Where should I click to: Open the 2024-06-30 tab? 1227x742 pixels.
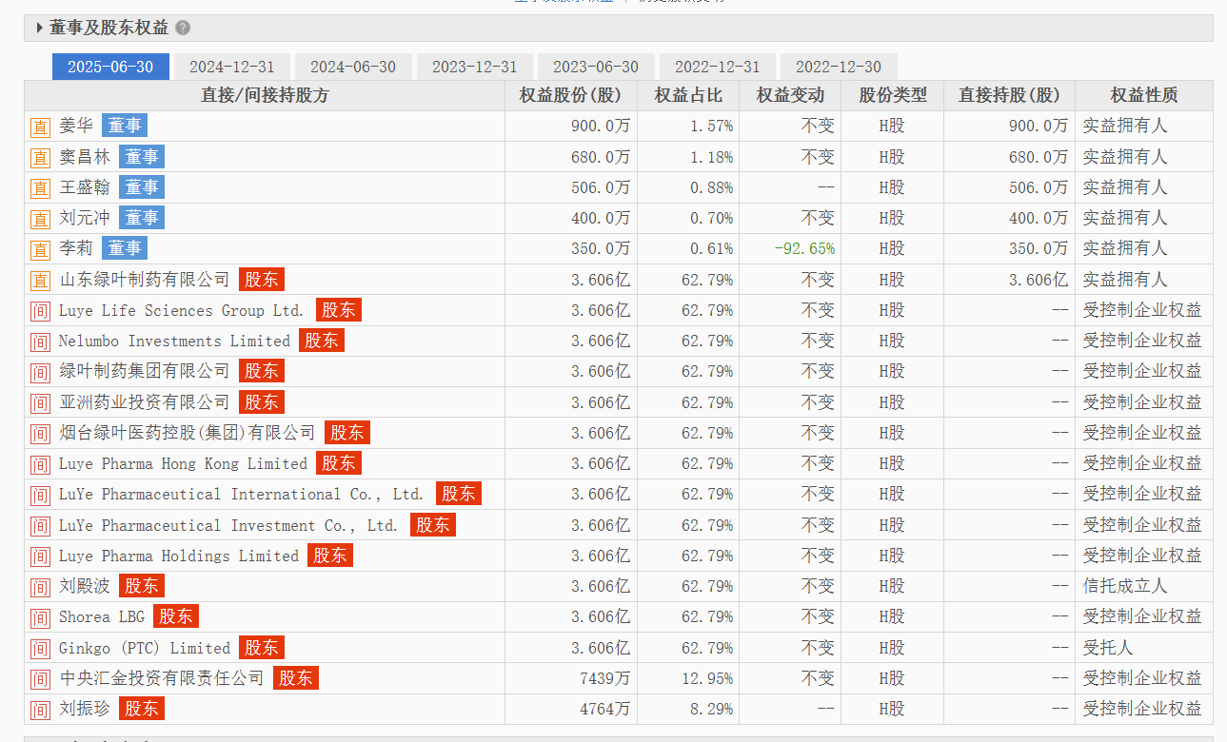(353, 67)
